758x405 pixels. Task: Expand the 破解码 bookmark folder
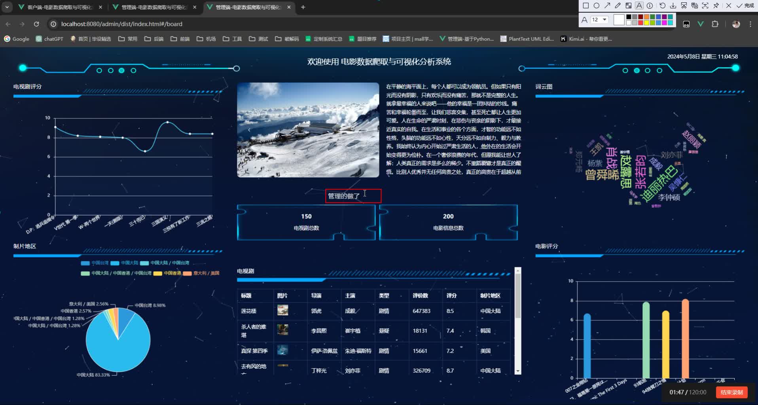coord(287,39)
